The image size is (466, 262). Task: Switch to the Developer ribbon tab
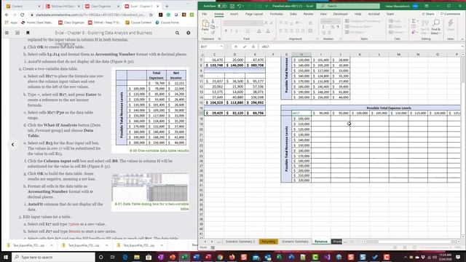[340, 14]
